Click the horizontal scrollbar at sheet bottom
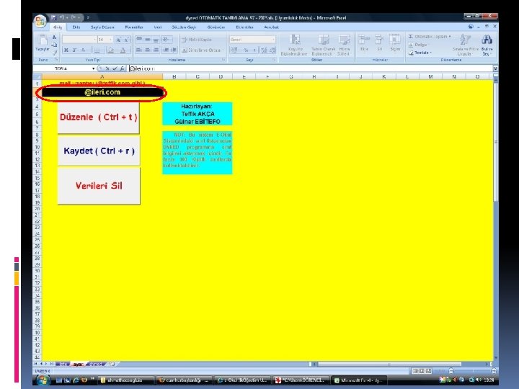The image size is (519, 389). [402, 365]
